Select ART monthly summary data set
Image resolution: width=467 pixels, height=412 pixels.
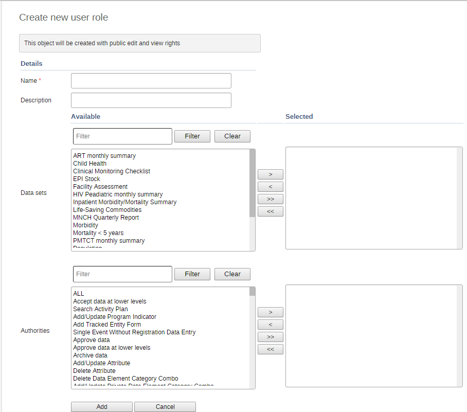[x=104, y=156]
